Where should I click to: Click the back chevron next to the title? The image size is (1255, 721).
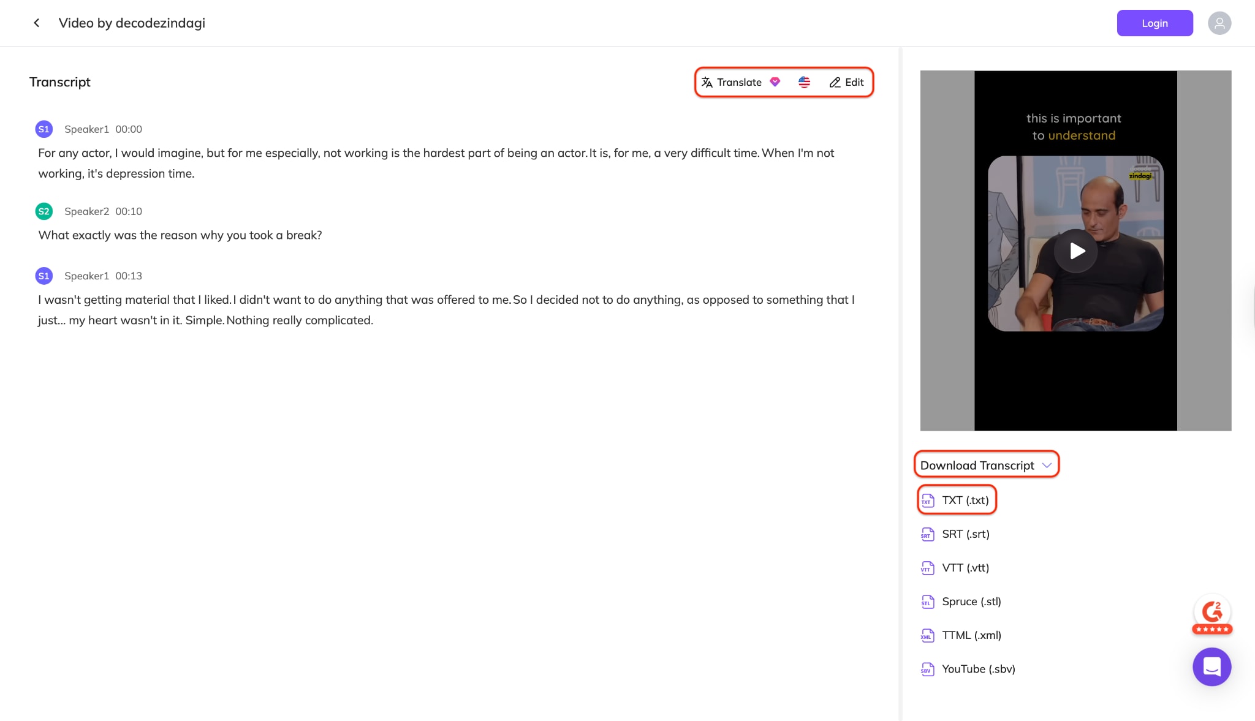[x=37, y=23]
